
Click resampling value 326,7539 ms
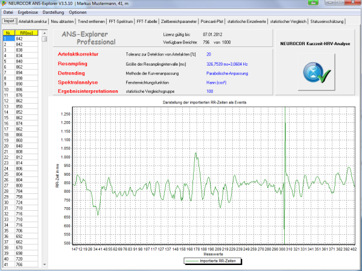(x=227, y=64)
